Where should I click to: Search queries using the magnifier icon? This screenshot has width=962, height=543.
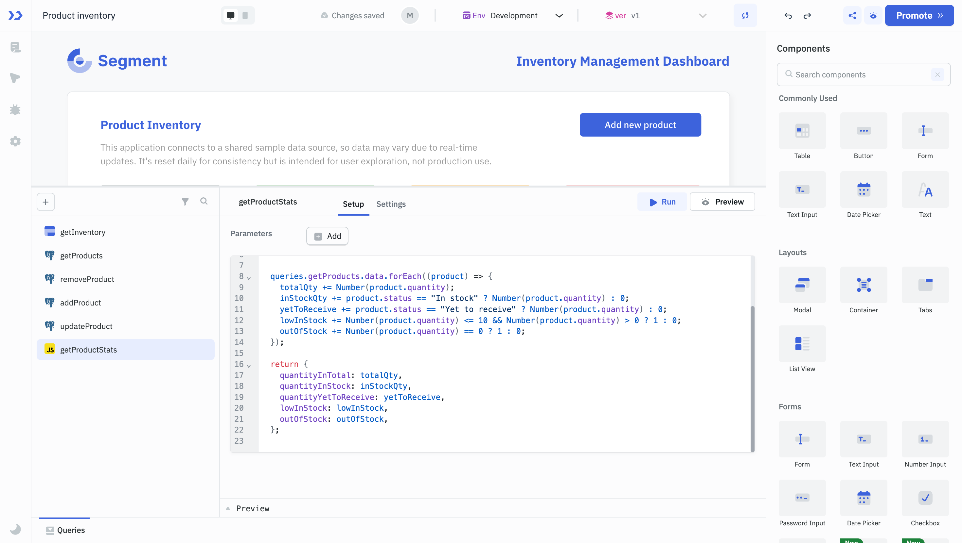click(x=204, y=201)
